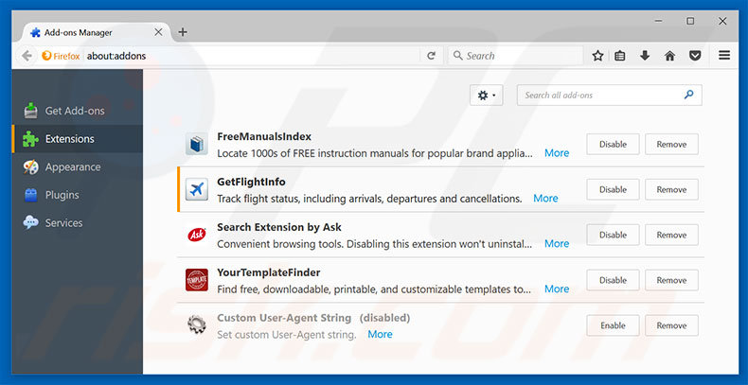Remove the FreeManualsIndex extension

(671, 145)
